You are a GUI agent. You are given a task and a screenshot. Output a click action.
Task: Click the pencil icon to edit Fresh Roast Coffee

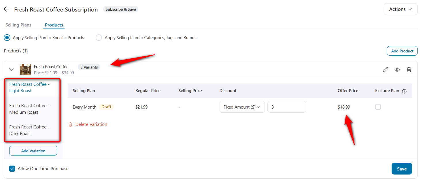tap(386, 69)
